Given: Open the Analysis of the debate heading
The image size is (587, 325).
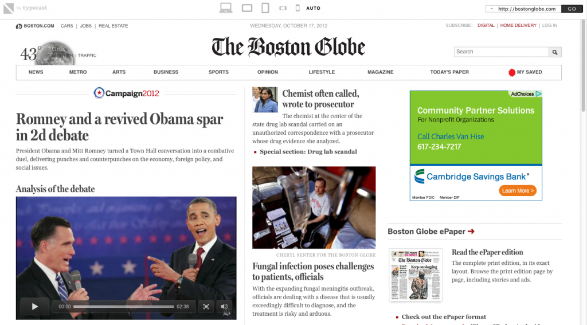Looking at the screenshot, I should [x=56, y=189].
